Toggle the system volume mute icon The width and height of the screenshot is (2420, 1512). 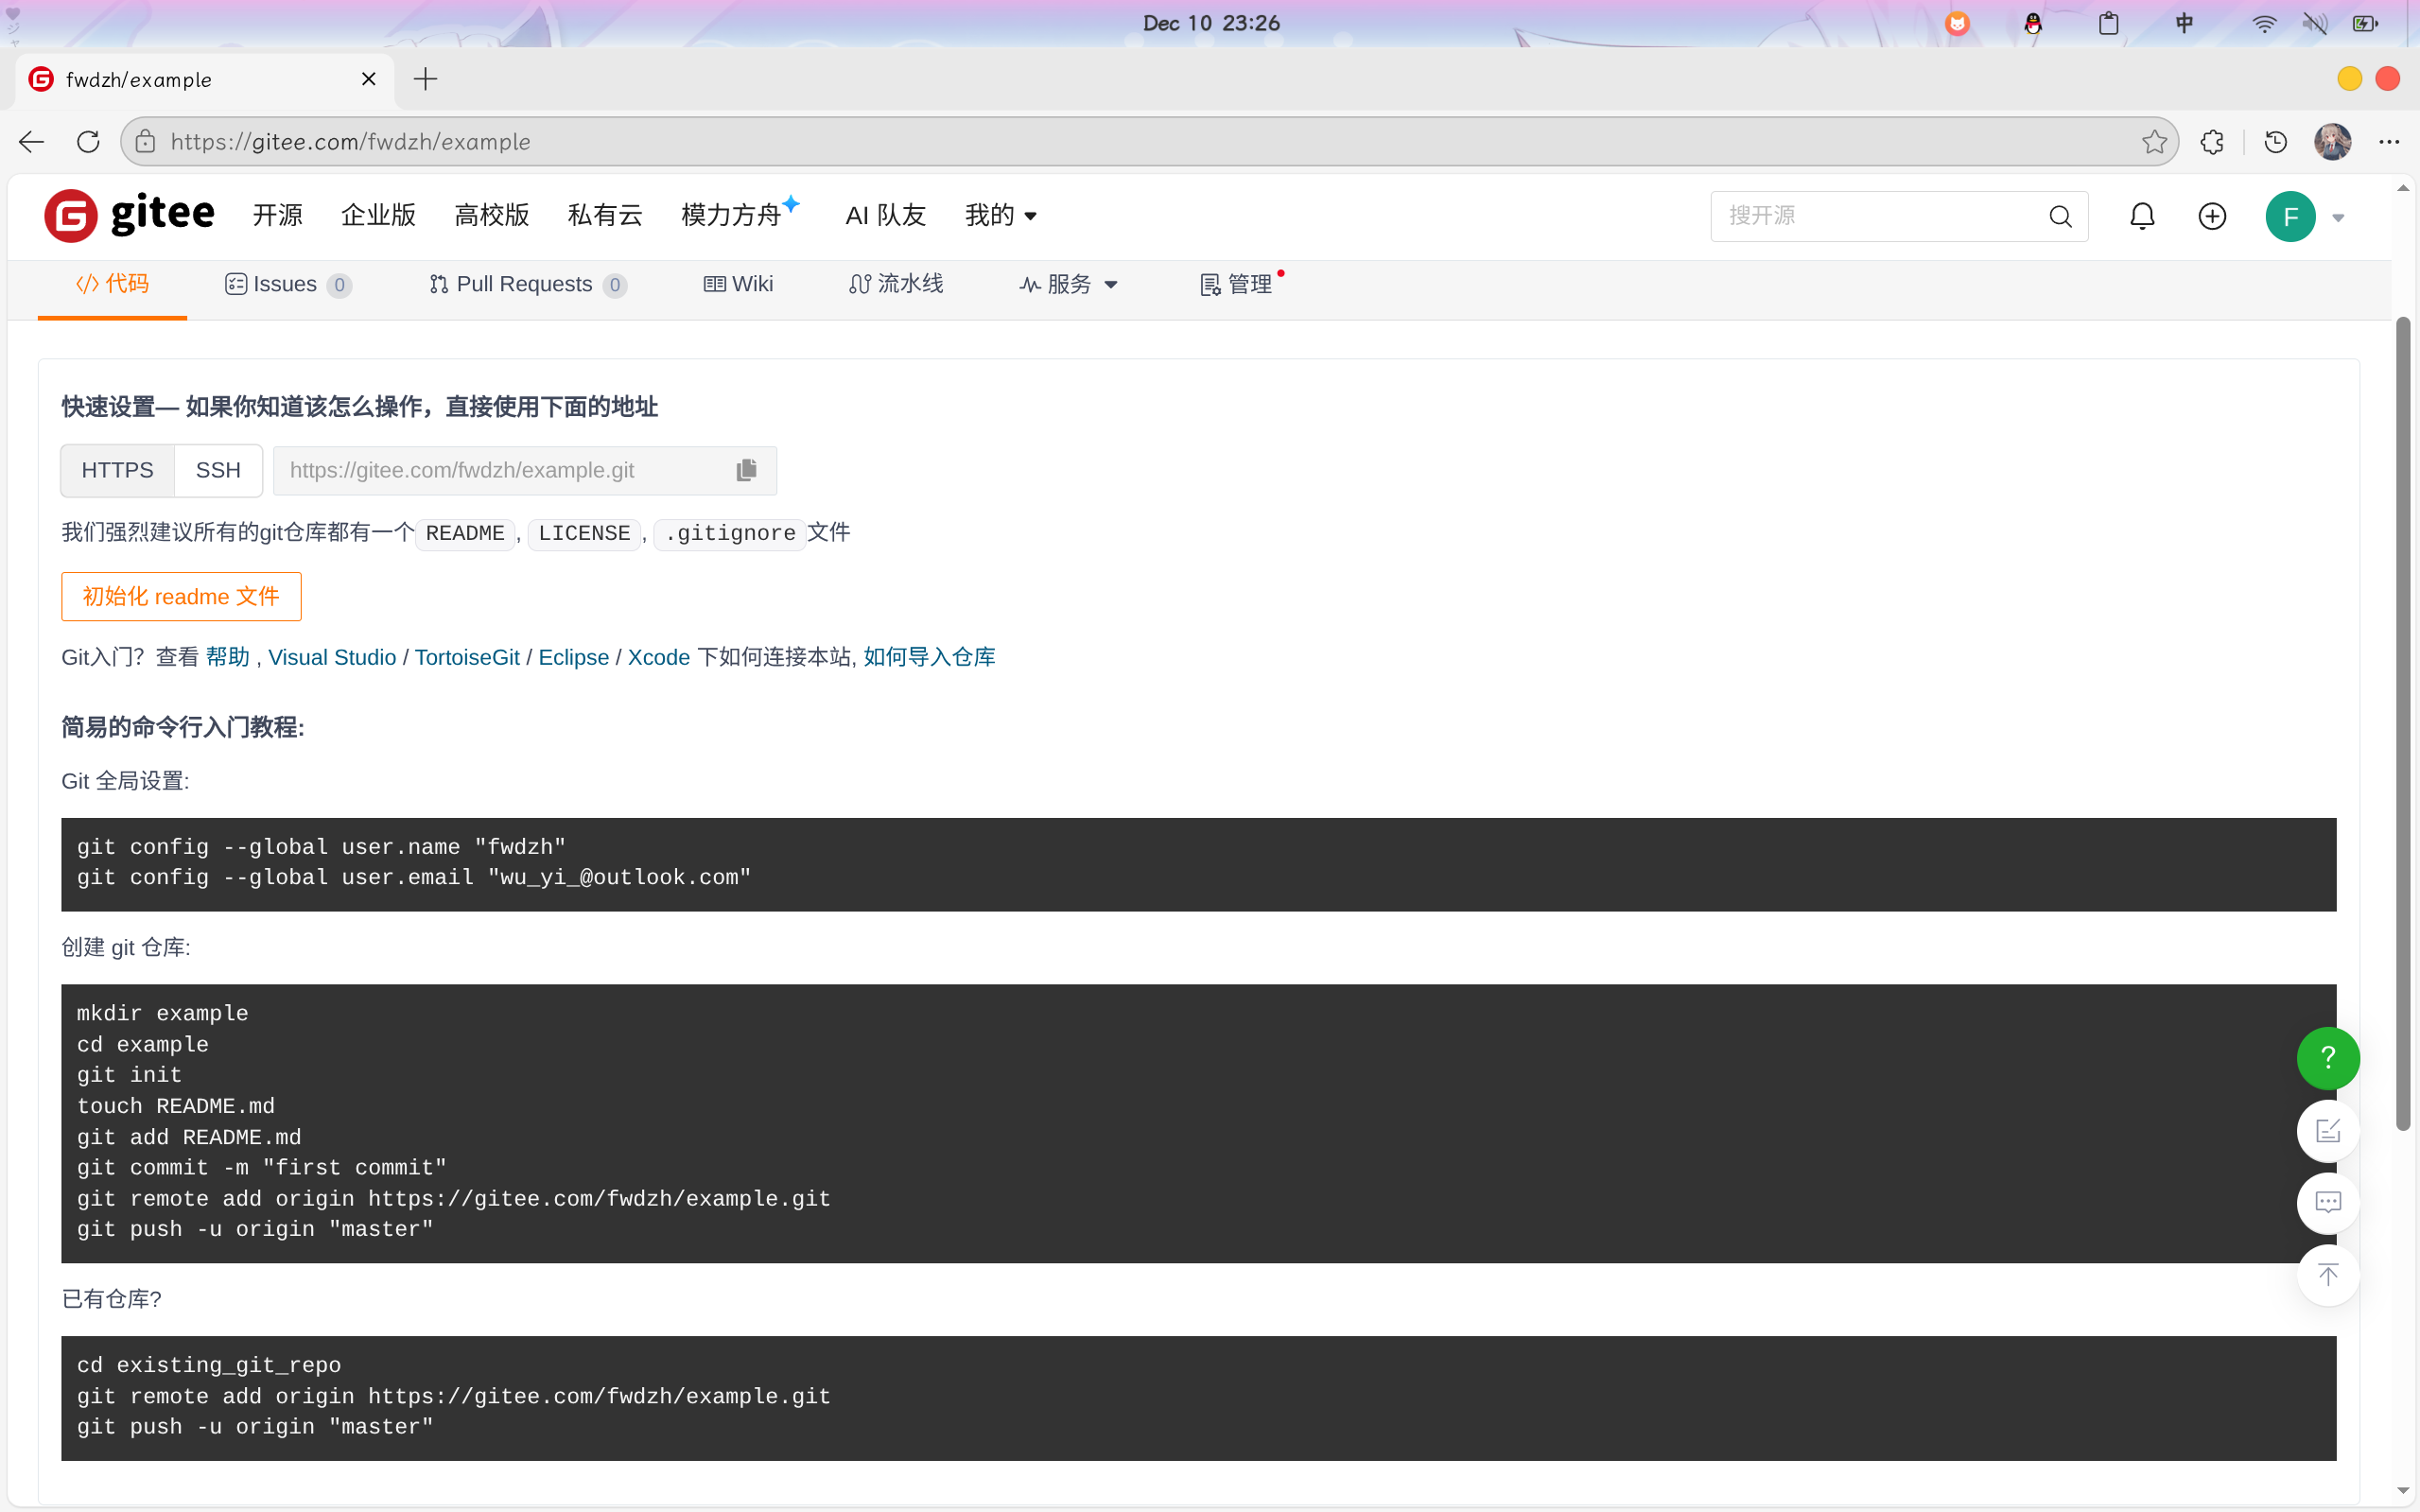click(x=2314, y=23)
